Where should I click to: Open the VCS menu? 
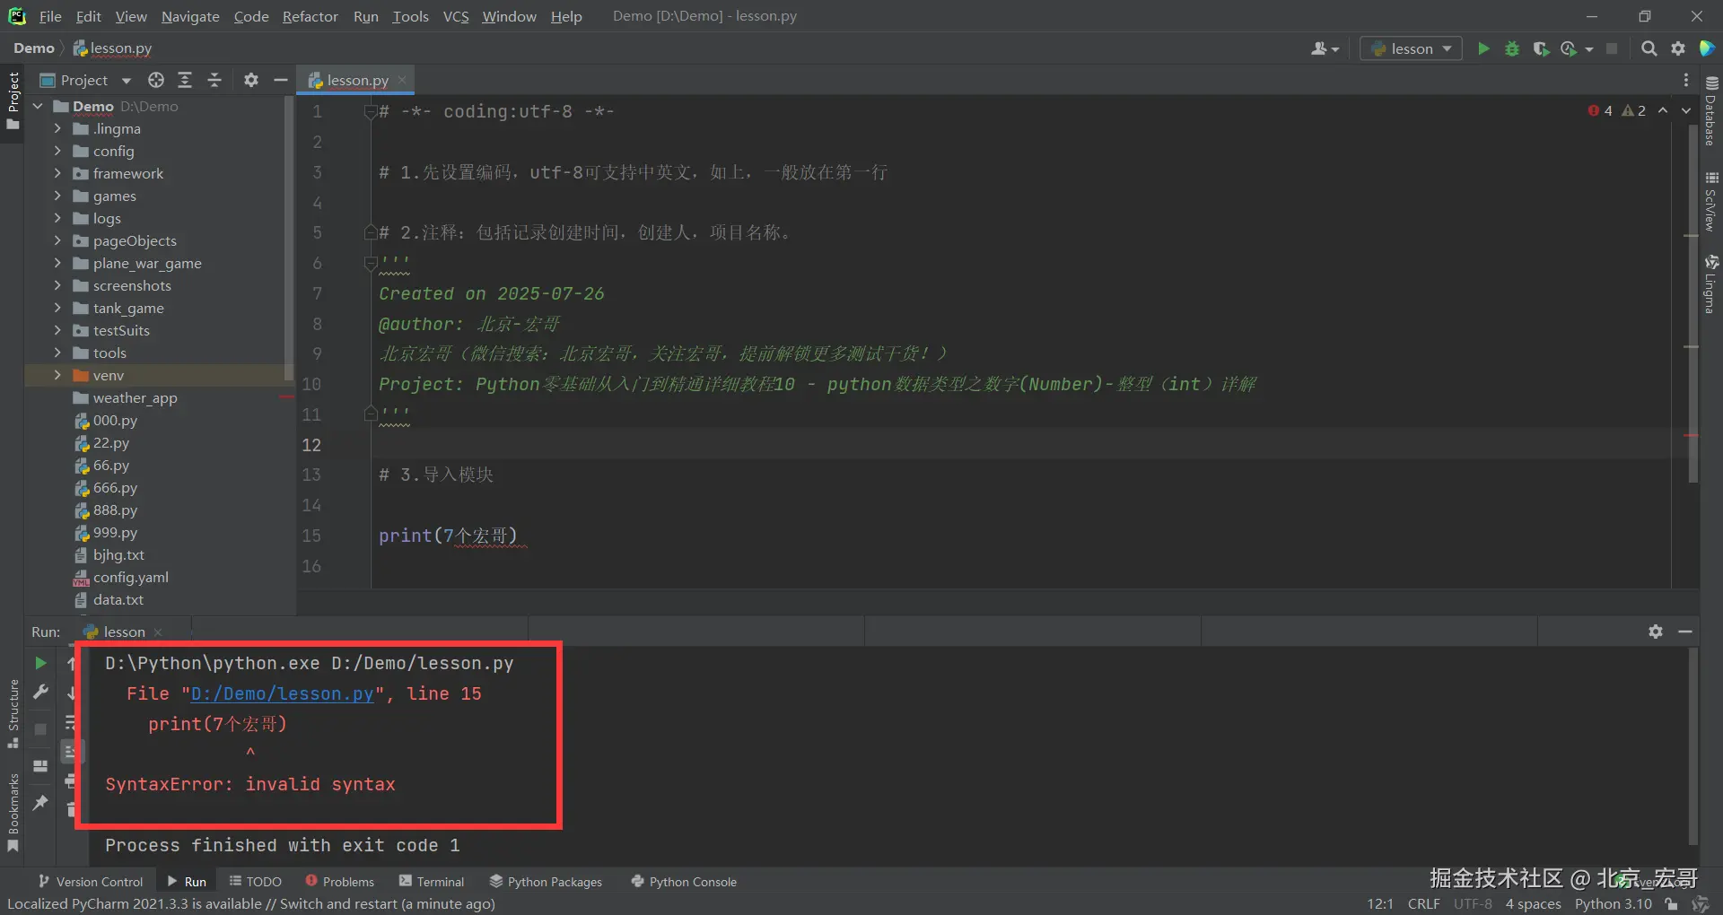456,16
